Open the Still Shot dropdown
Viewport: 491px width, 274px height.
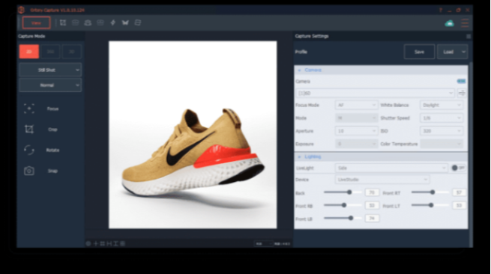[50, 70]
